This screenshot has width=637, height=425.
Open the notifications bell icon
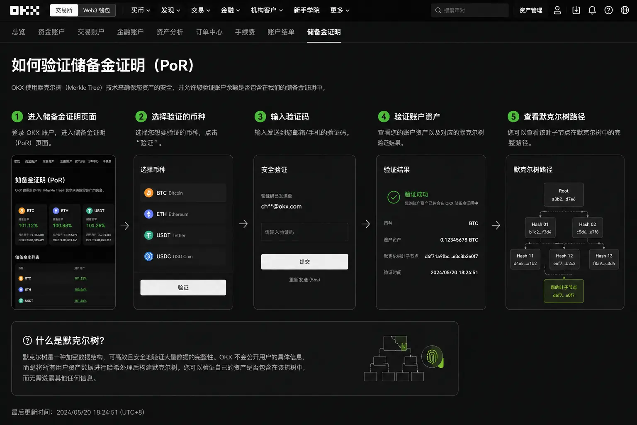592,10
